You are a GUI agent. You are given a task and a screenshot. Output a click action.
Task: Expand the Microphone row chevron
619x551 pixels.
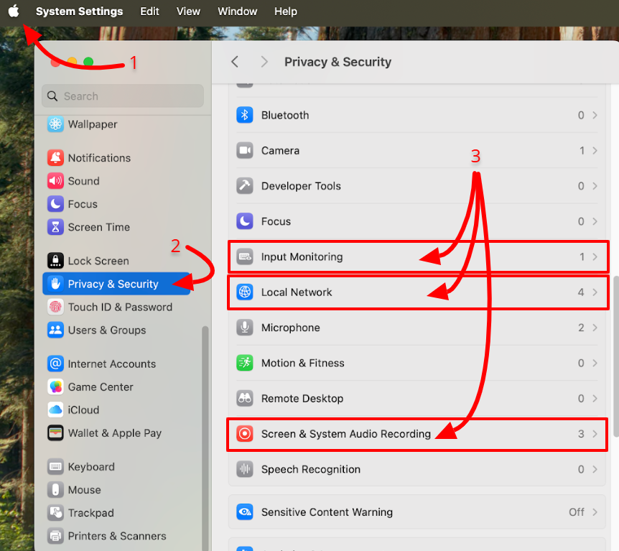point(595,328)
